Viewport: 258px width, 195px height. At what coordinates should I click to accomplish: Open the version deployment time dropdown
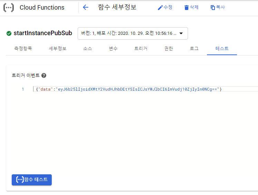132,33
